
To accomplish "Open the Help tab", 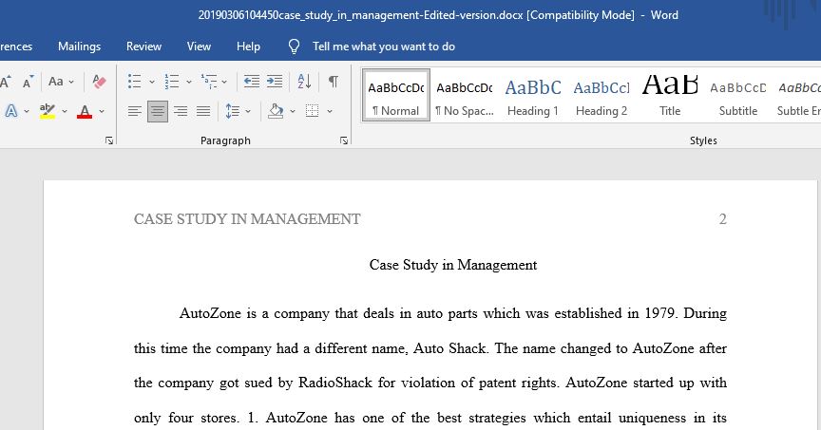I will 248,46.
